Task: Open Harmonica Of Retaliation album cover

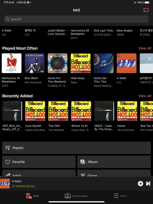Action: [x=12, y=63]
